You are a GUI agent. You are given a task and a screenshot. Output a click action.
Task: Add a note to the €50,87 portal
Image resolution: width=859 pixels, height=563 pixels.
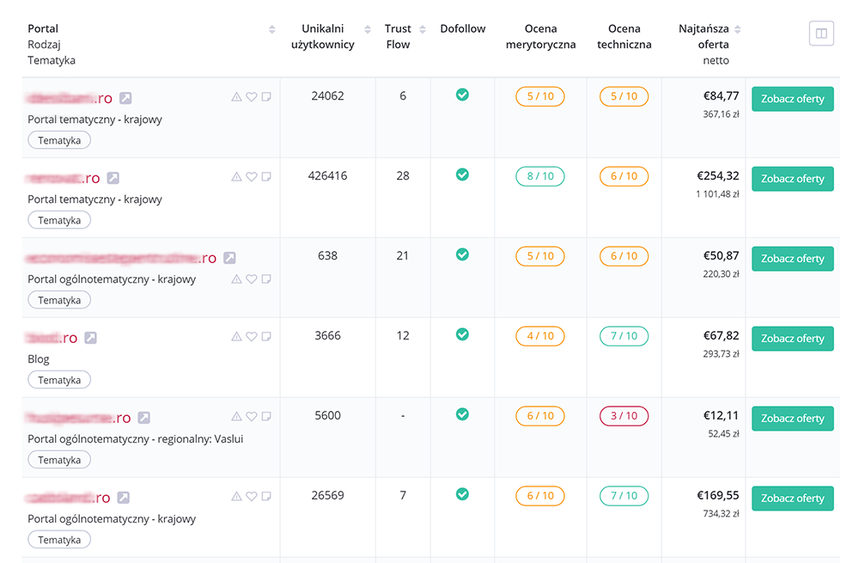pyautogui.click(x=266, y=279)
